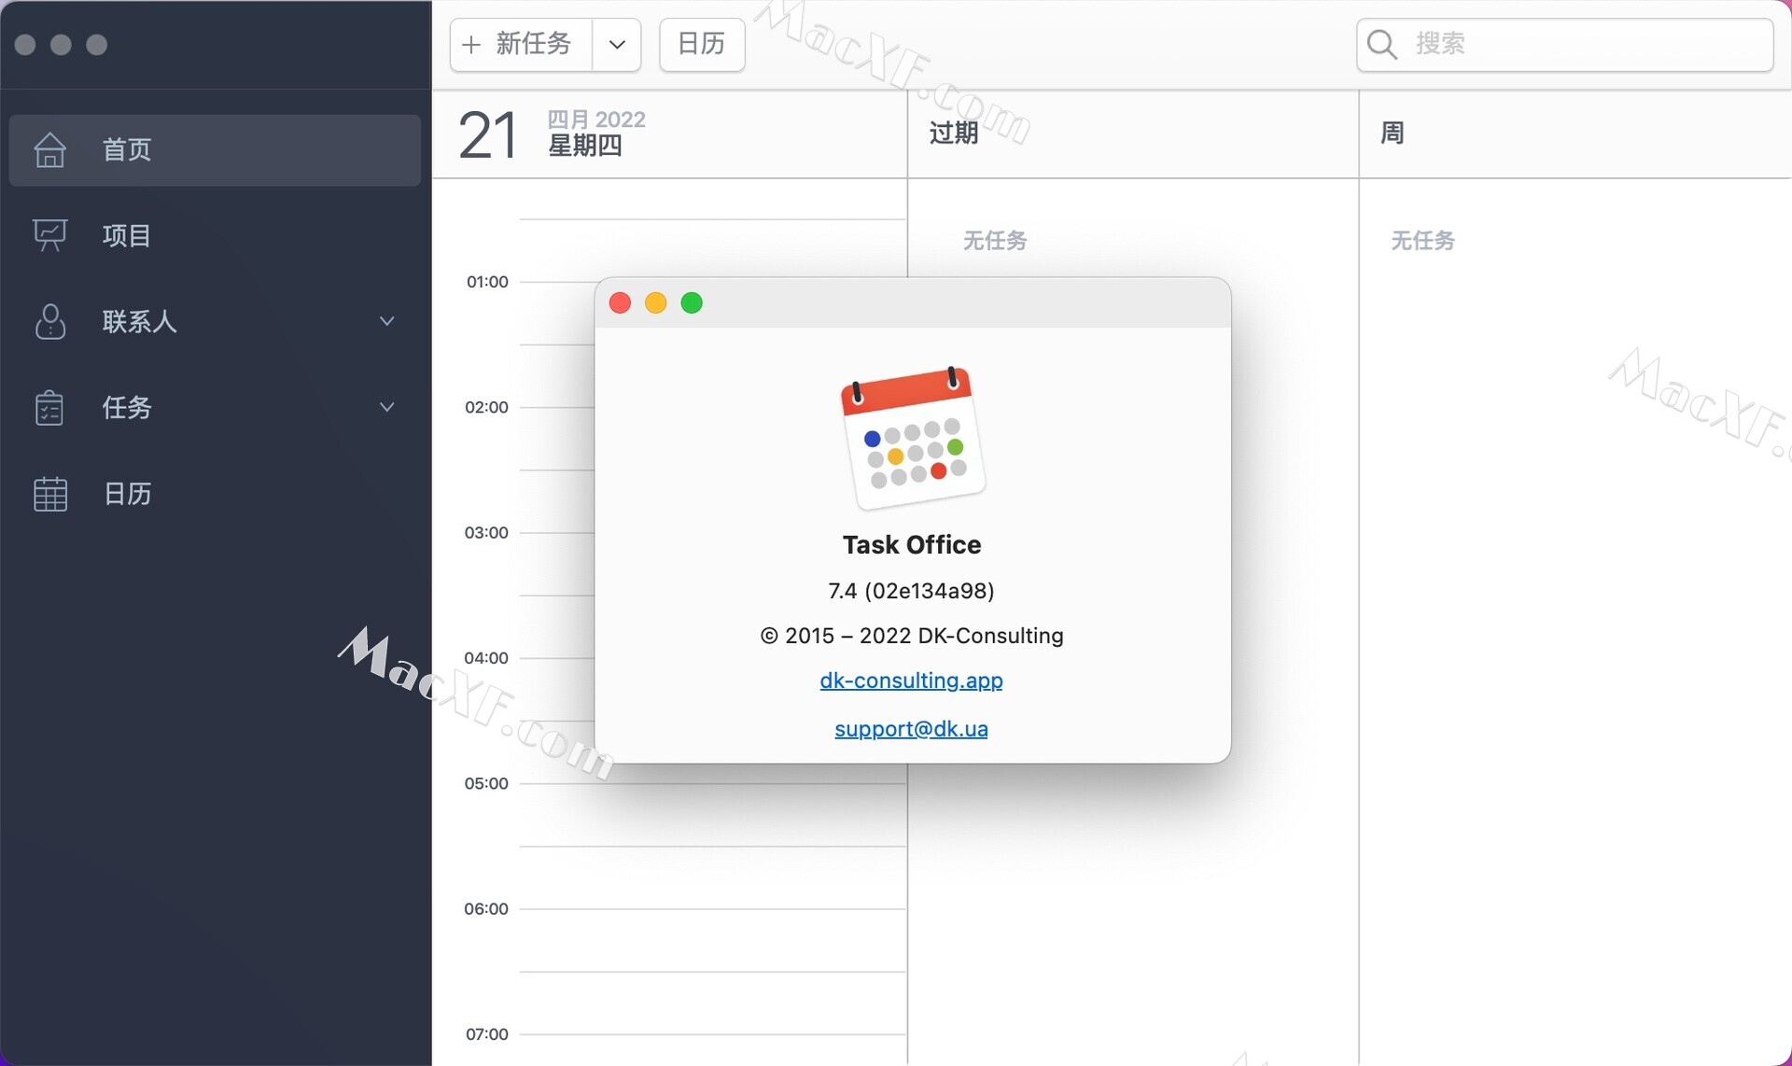This screenshot has height=1066, width=1792.
Task: Open 项目 in the sidebar
Action: [x=215, y=235]
